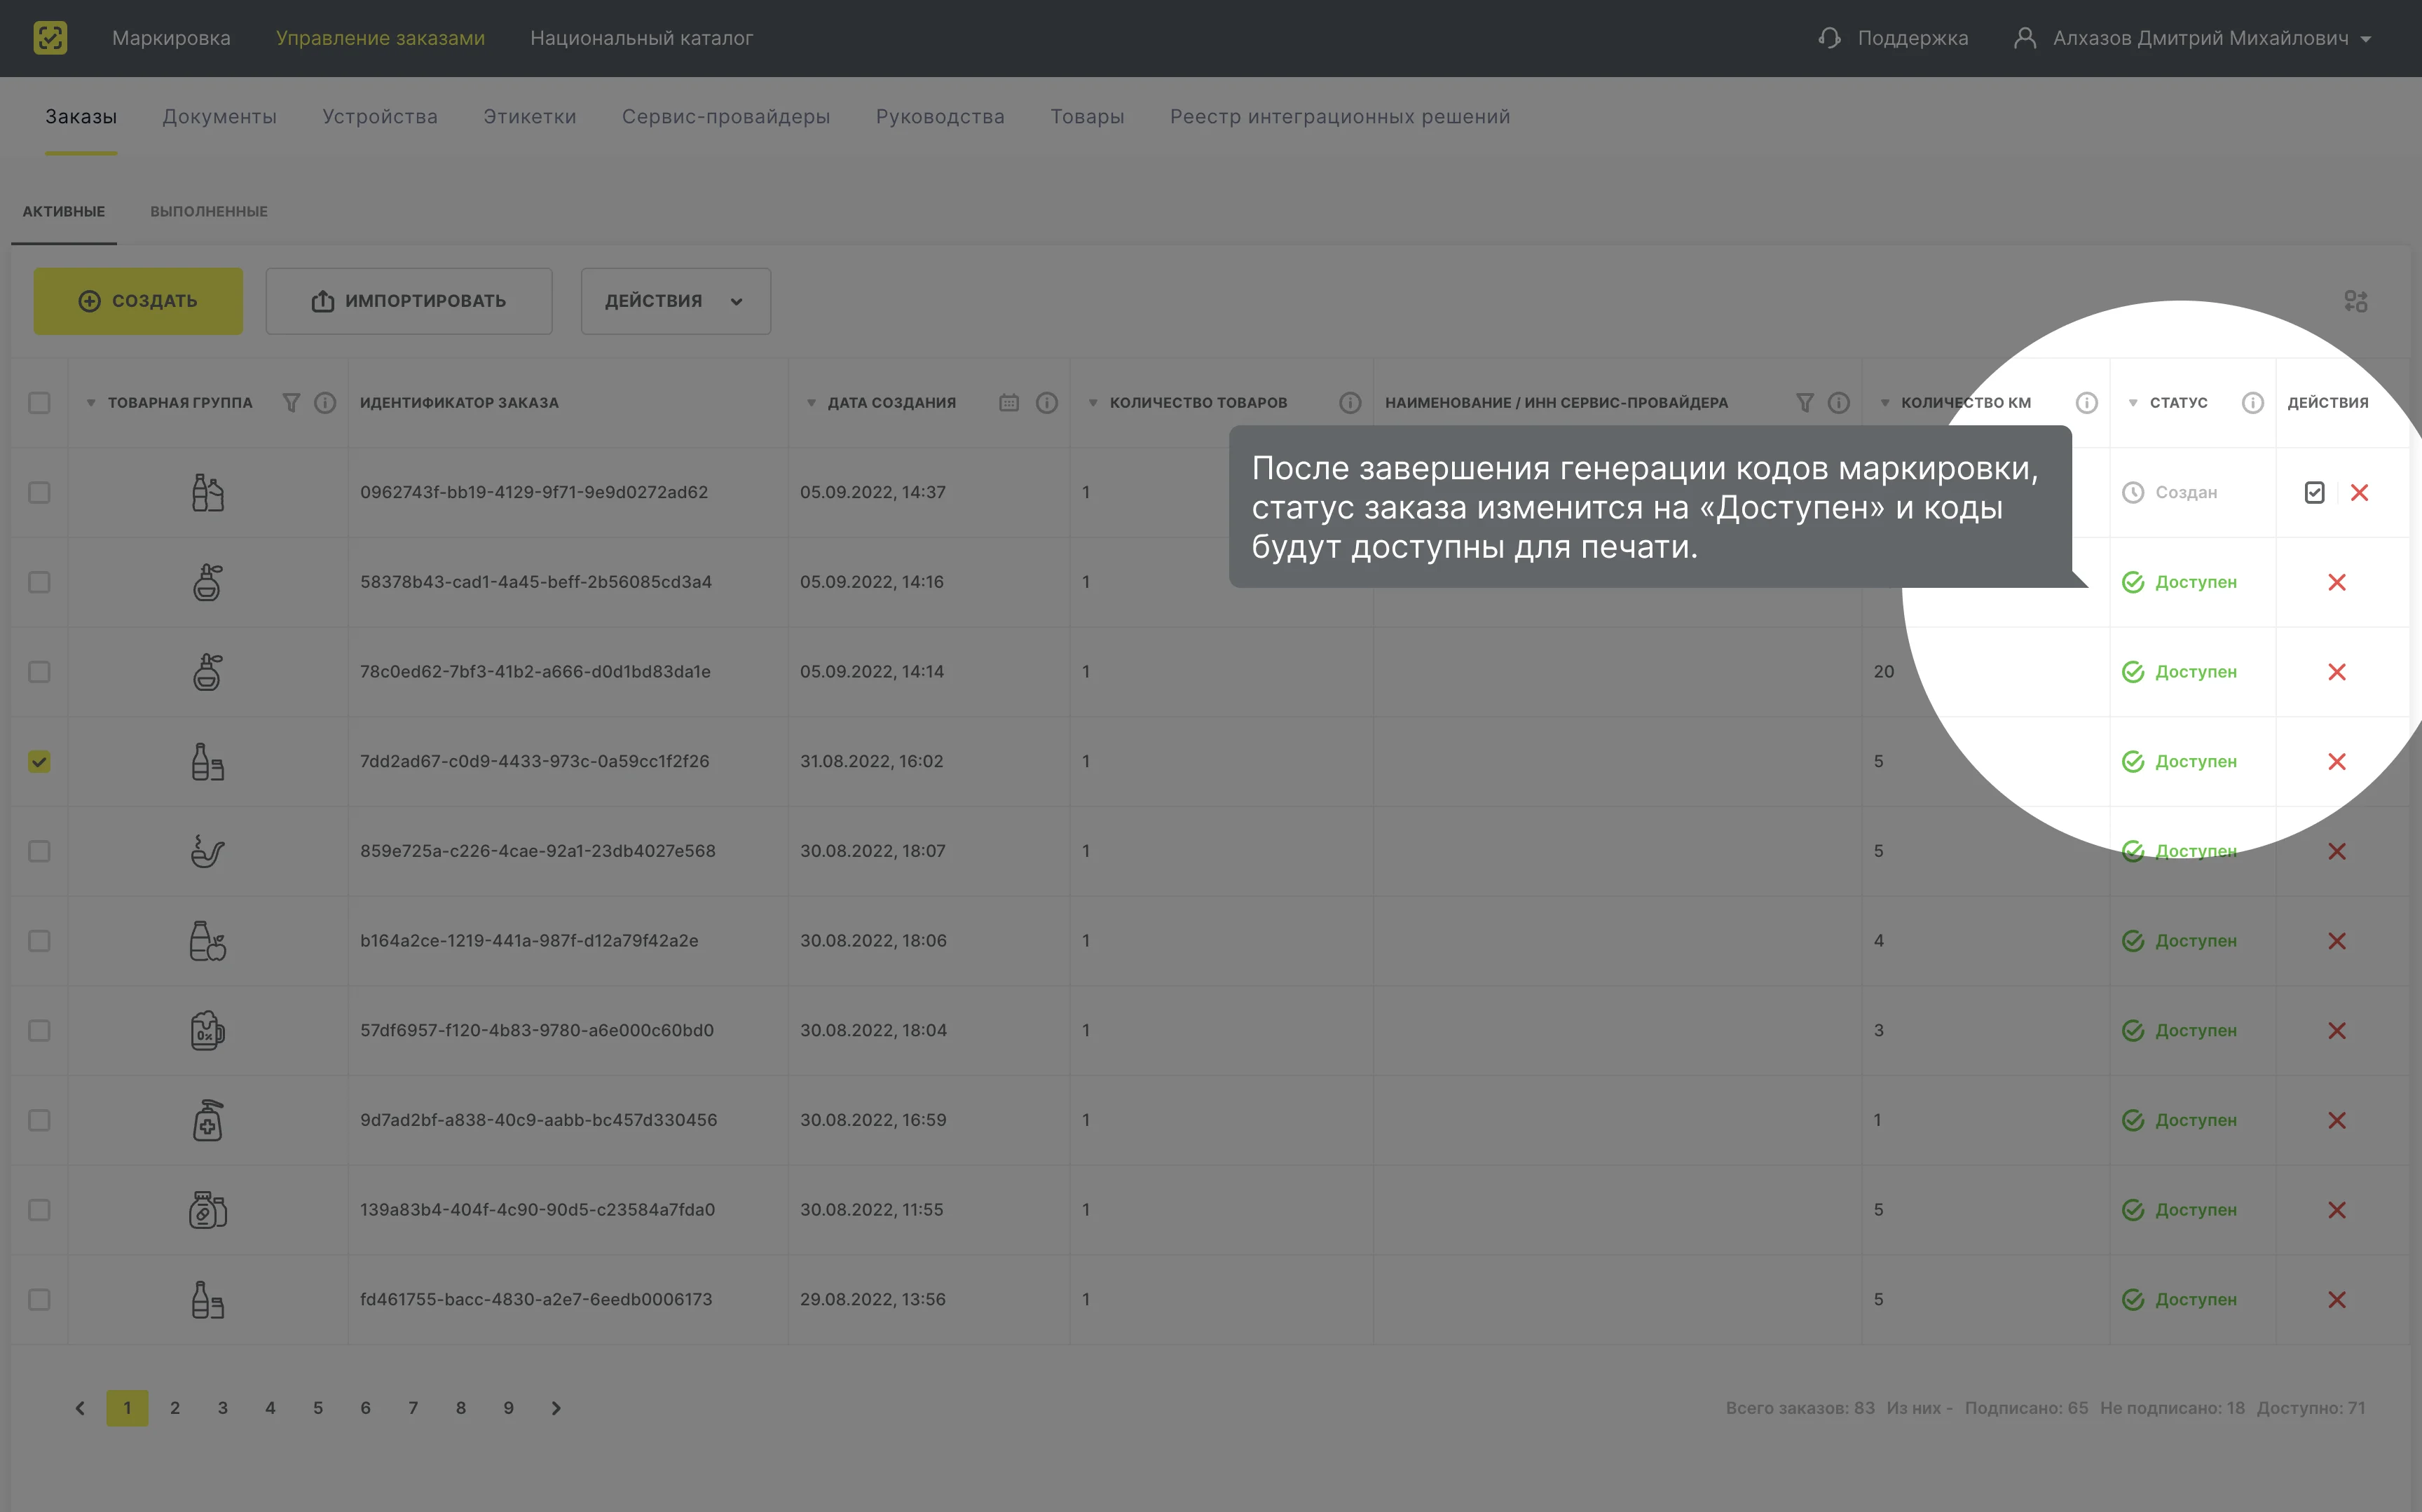The image size is (2422, 1512).
Task: Open the Руководства tab
Action: tap(940, 116)
